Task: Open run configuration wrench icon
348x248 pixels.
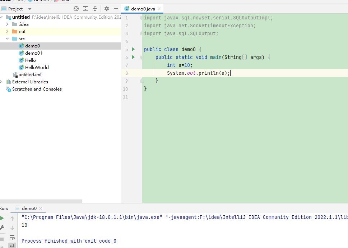Action: click(2, 228)
